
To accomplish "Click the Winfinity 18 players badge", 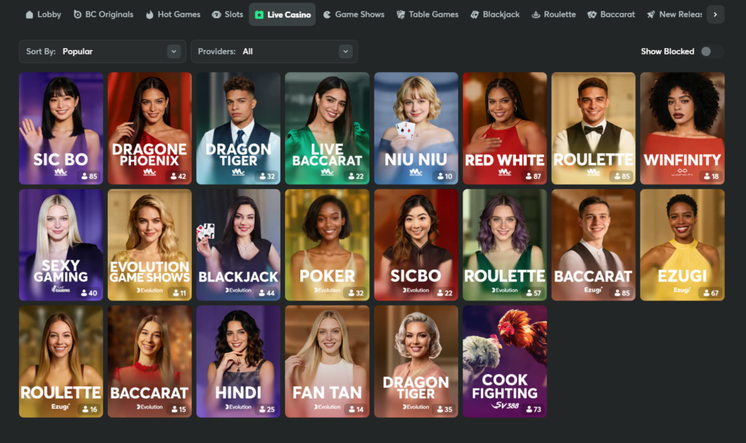I will click(x=711, y=176).
